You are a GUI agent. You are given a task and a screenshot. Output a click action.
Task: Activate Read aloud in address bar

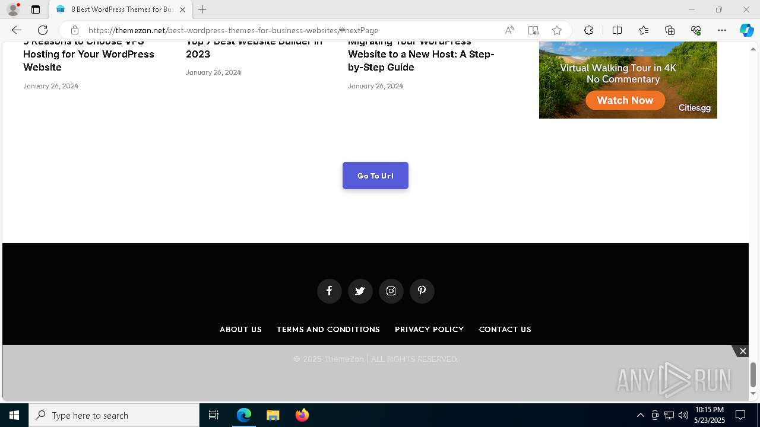click(x=509, y=30)
